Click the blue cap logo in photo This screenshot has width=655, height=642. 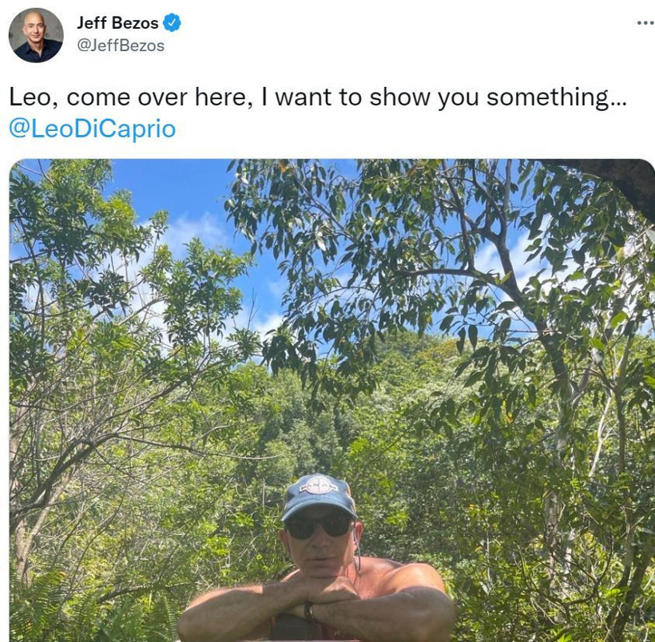coord(320,485)
